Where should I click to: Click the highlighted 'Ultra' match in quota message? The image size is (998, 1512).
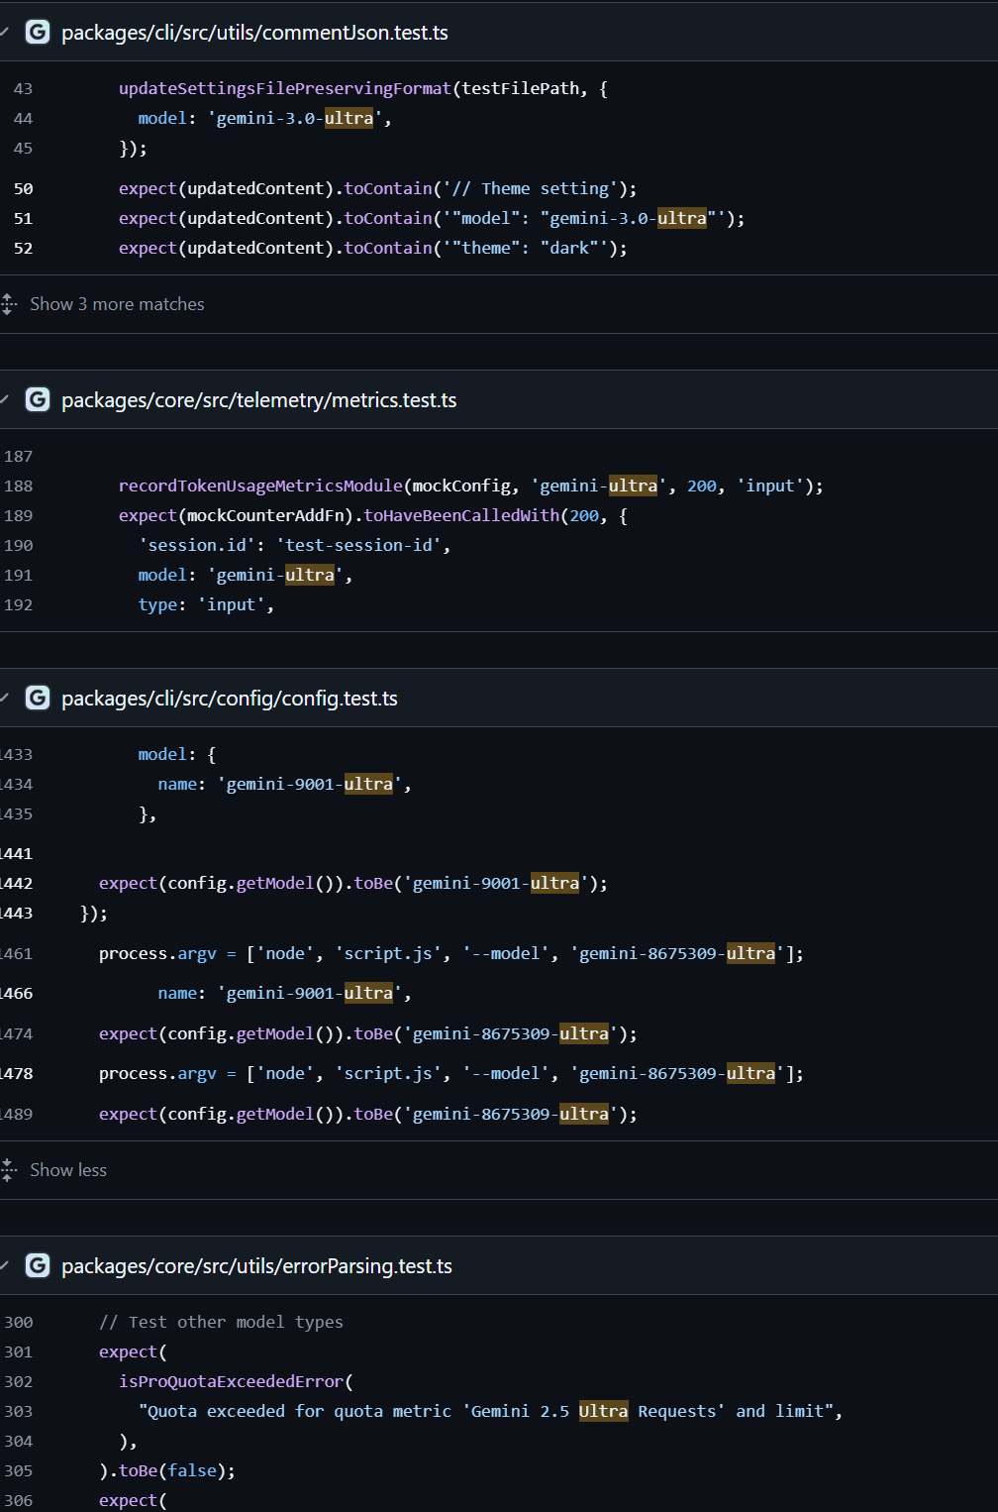pos(603,1411)
